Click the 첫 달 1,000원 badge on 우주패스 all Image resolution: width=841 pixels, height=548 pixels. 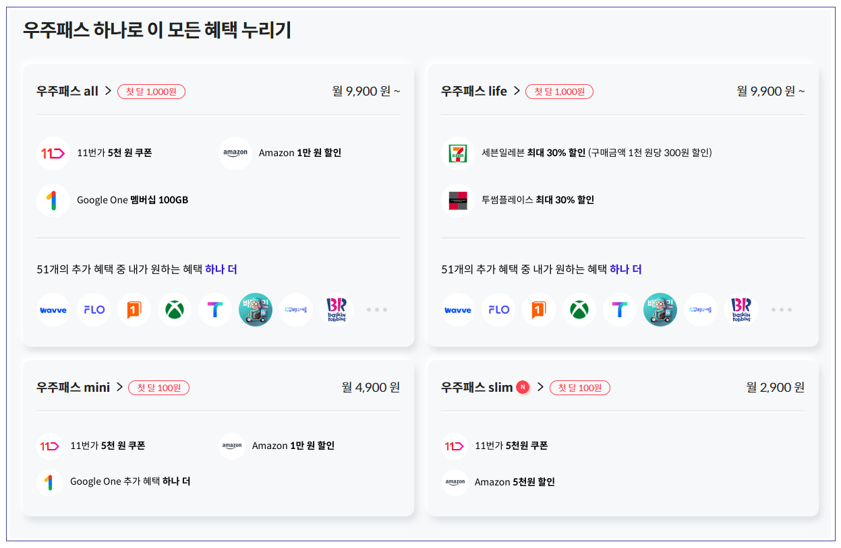[151, 92]
